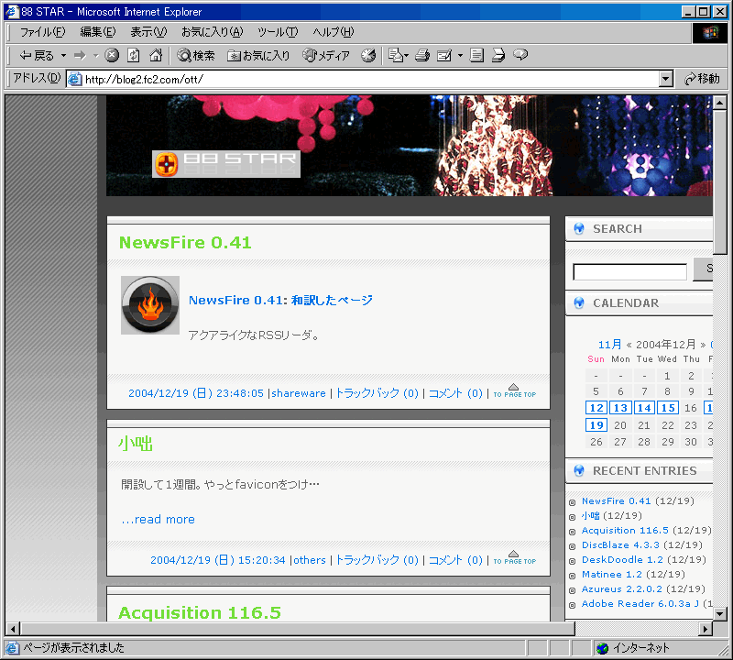Click TO PAGE TOP under NewsFire post
The width and height of the screenshot is (733, 660).
[x=515, y=391]
